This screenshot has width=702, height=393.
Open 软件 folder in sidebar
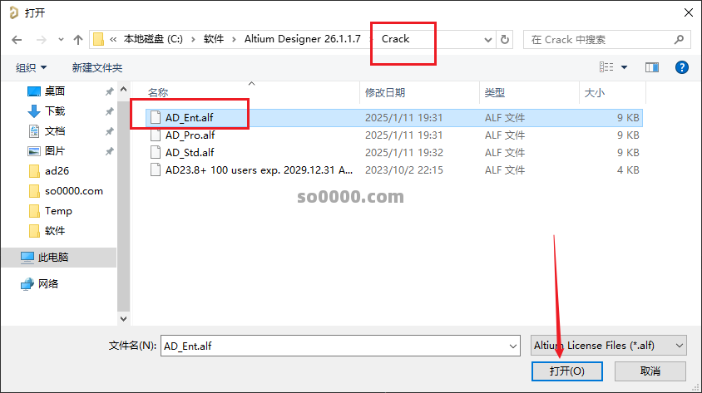(55, 231)
